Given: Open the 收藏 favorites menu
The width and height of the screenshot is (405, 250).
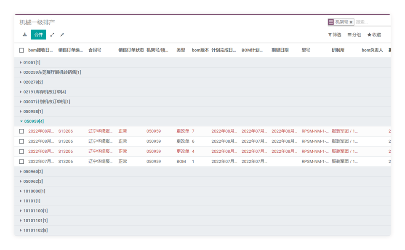Looking at the screenshot, I should (374, 35).
